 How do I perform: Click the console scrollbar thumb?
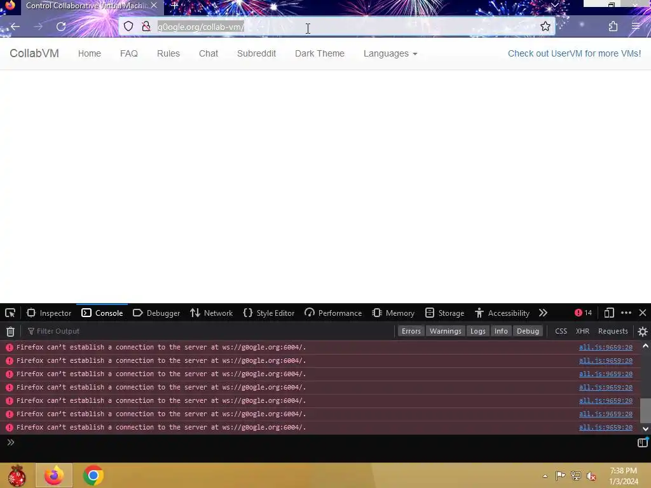click(x=645, y=410)
